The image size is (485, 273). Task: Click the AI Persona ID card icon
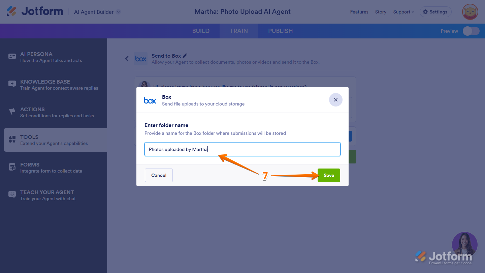(x=12, y=57)
